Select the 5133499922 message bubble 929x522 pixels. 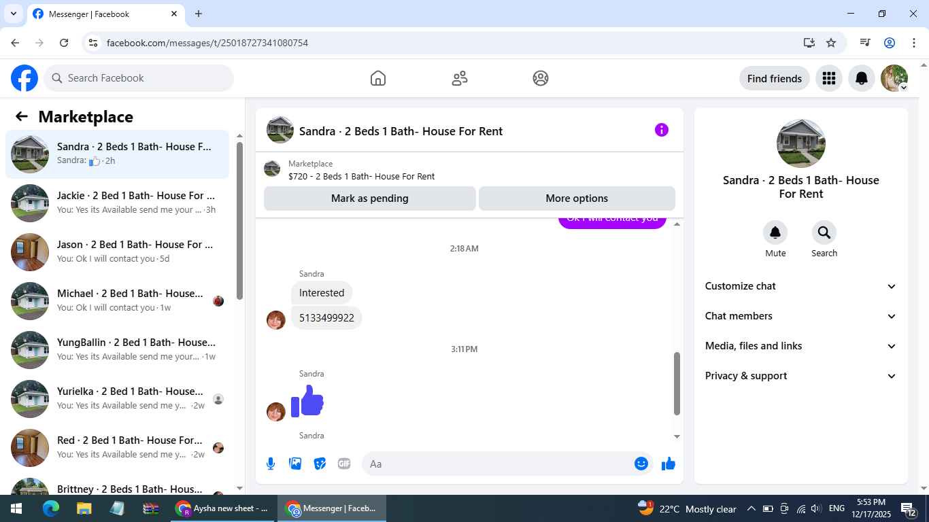(x=326, y=317)
